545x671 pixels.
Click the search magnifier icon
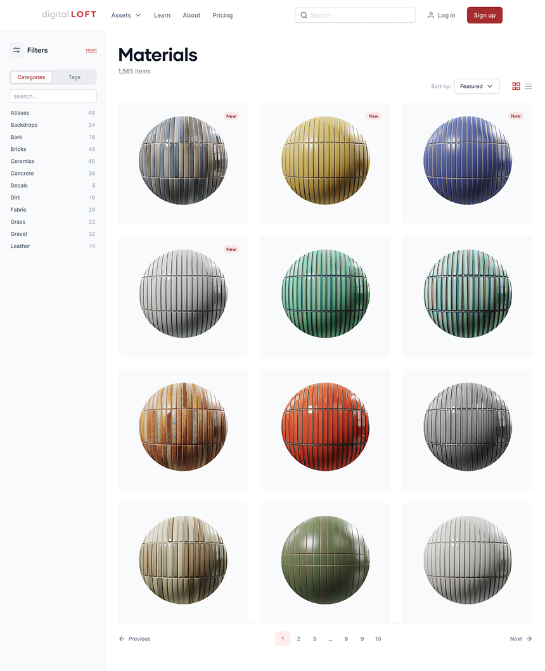click(304, 15)
